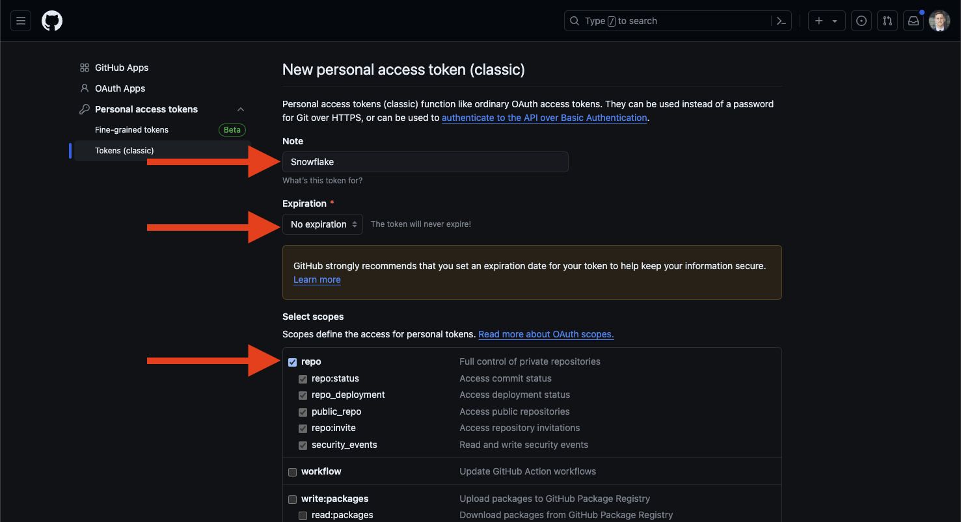Click the Note text field containing Snowflake

425,162
